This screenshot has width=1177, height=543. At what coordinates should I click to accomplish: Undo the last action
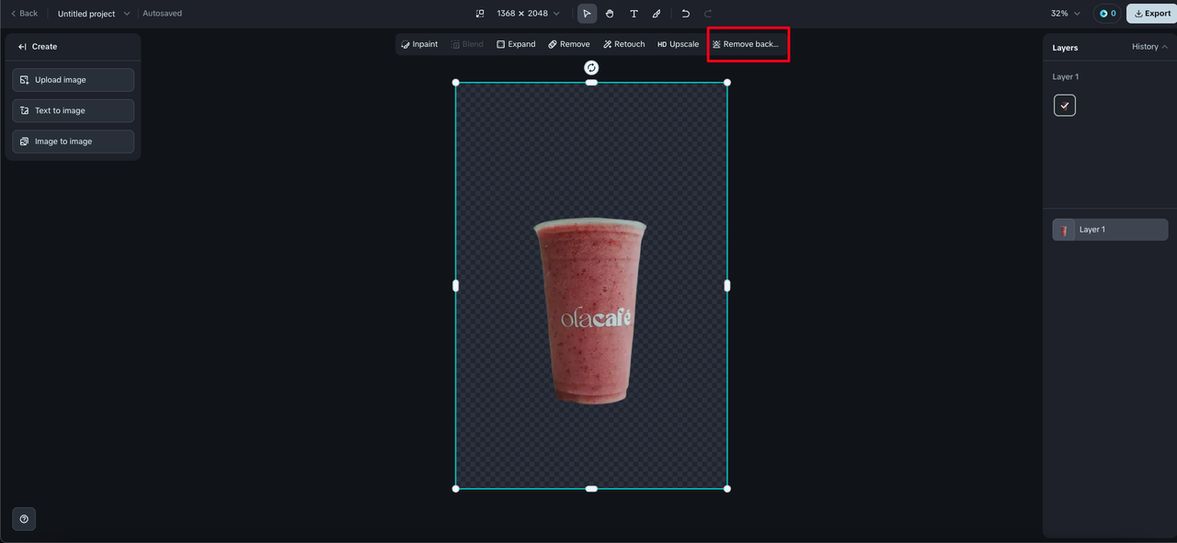pyautogui.click(x=685, y=14)
